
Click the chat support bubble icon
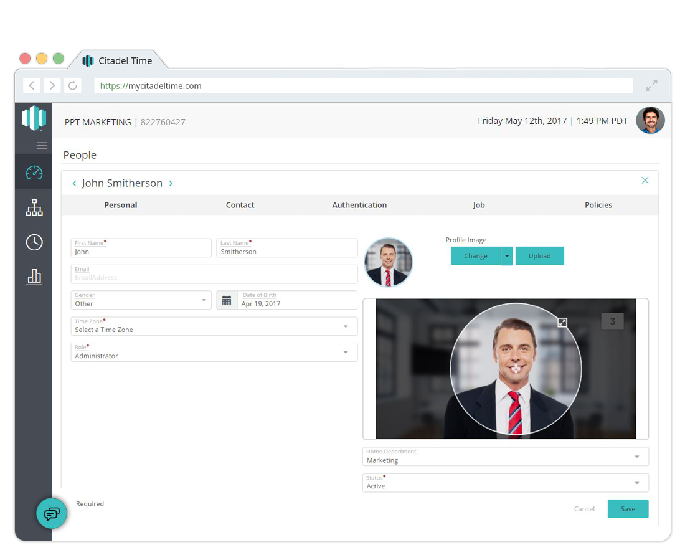tap(52, 513)
